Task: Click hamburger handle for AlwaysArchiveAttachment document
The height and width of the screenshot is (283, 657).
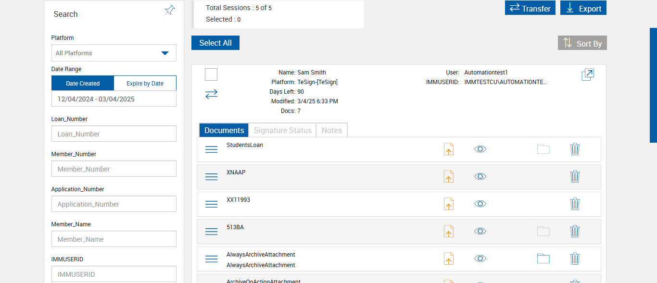Action: pyautogui.click(x=212, y=259)
